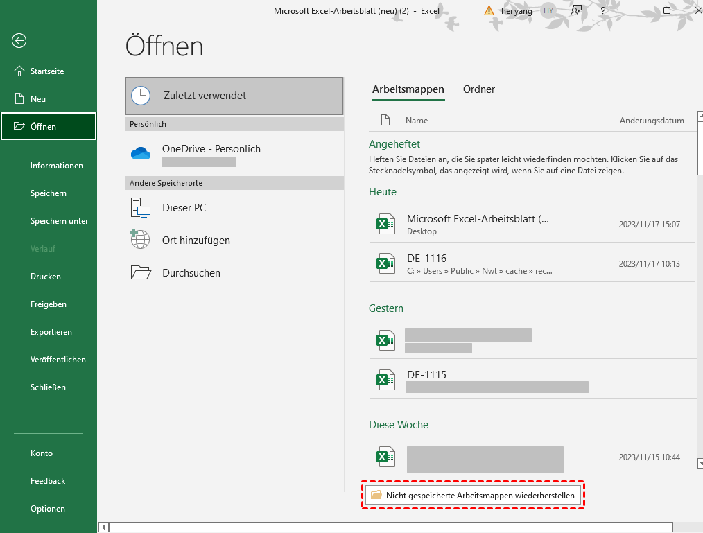Select Schließen in the sidebar
This screenshot has height=533, width=703.
48,387
